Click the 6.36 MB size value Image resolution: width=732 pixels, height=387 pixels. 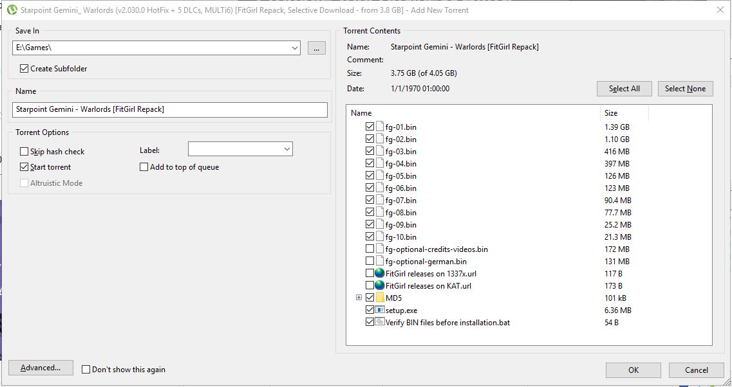[617, 310]
